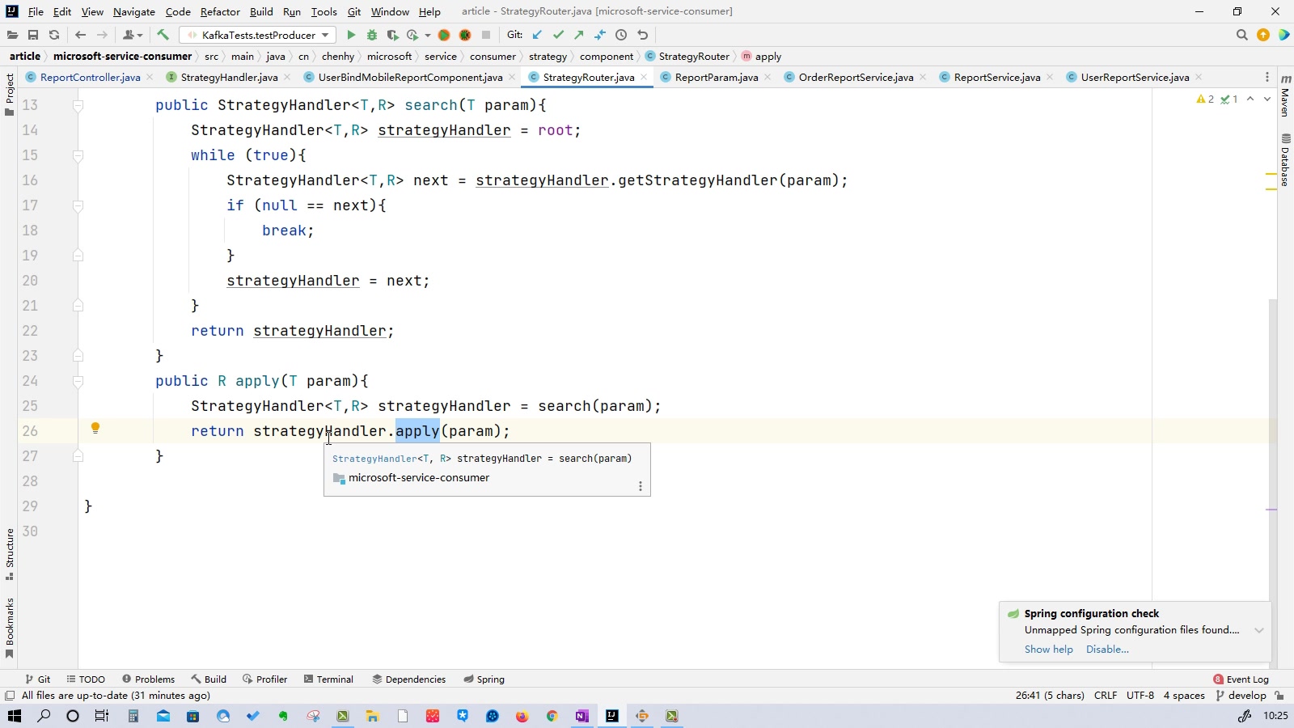Viewport: 1294px width, 728px height.
Task: Navigate forward with right arrow
Action: coord(102,35)
